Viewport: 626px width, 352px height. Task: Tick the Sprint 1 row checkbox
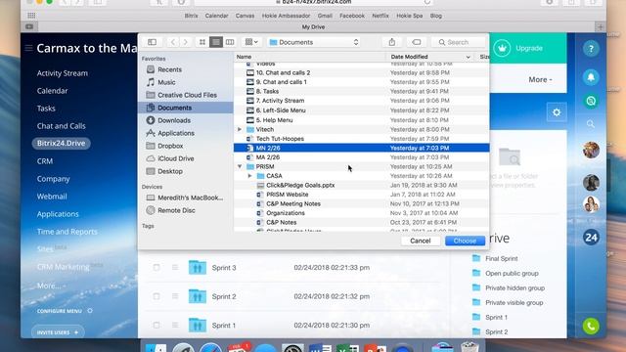coord(156,326)
